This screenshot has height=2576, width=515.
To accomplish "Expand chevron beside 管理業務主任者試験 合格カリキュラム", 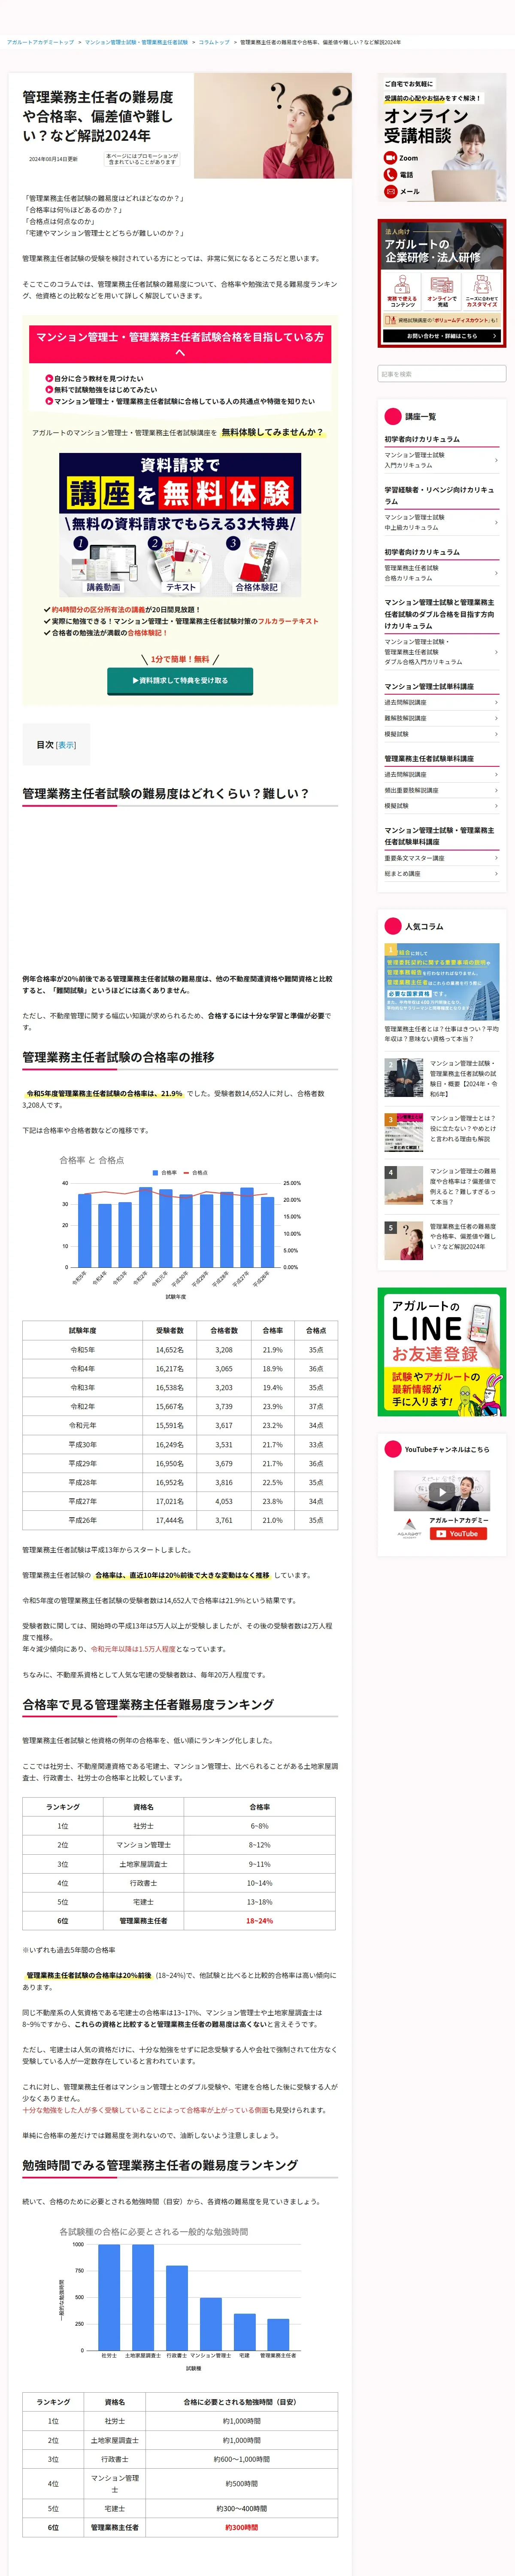I will tap(496, 573).
